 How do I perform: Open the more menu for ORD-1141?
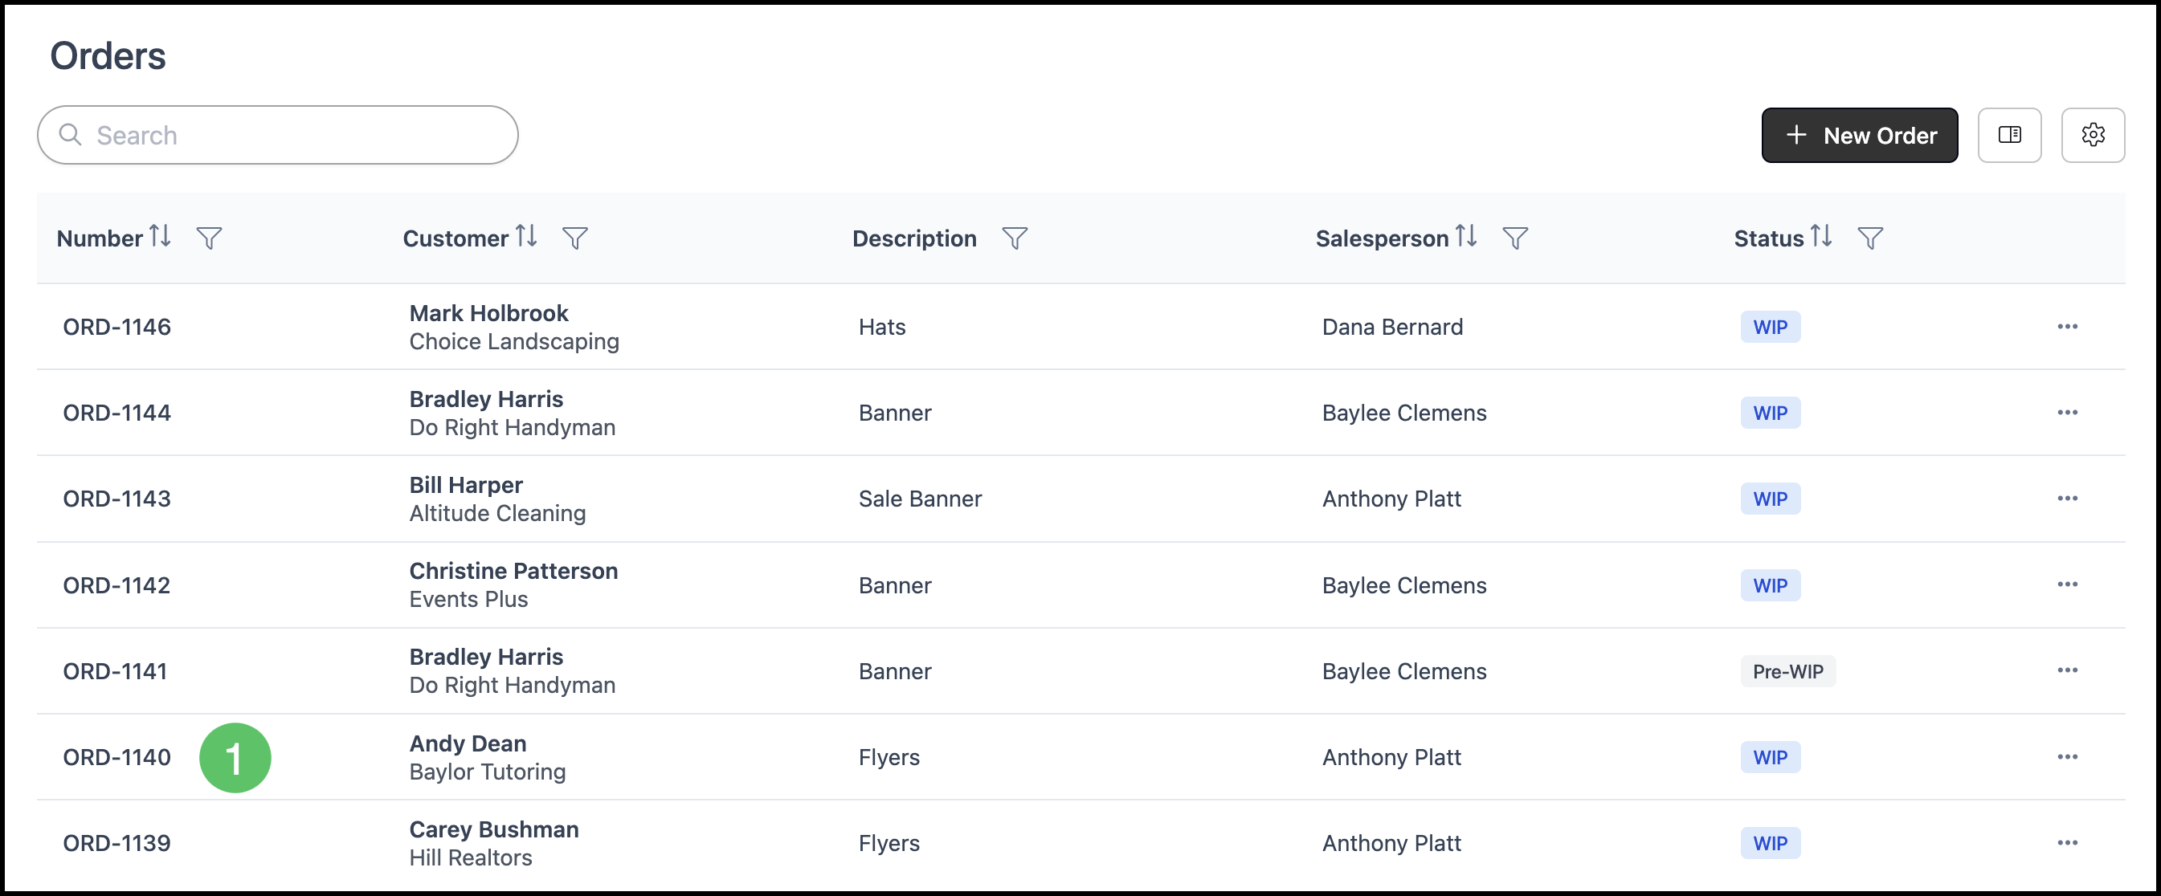(2067, 670)
